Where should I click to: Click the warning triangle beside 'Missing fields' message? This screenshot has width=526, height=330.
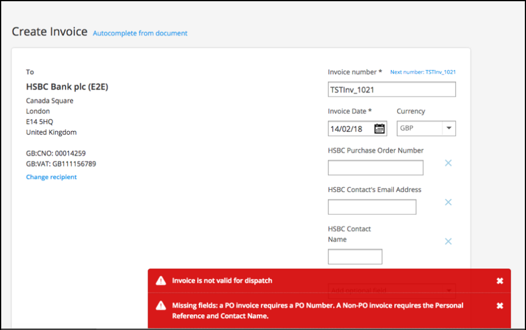161,305
